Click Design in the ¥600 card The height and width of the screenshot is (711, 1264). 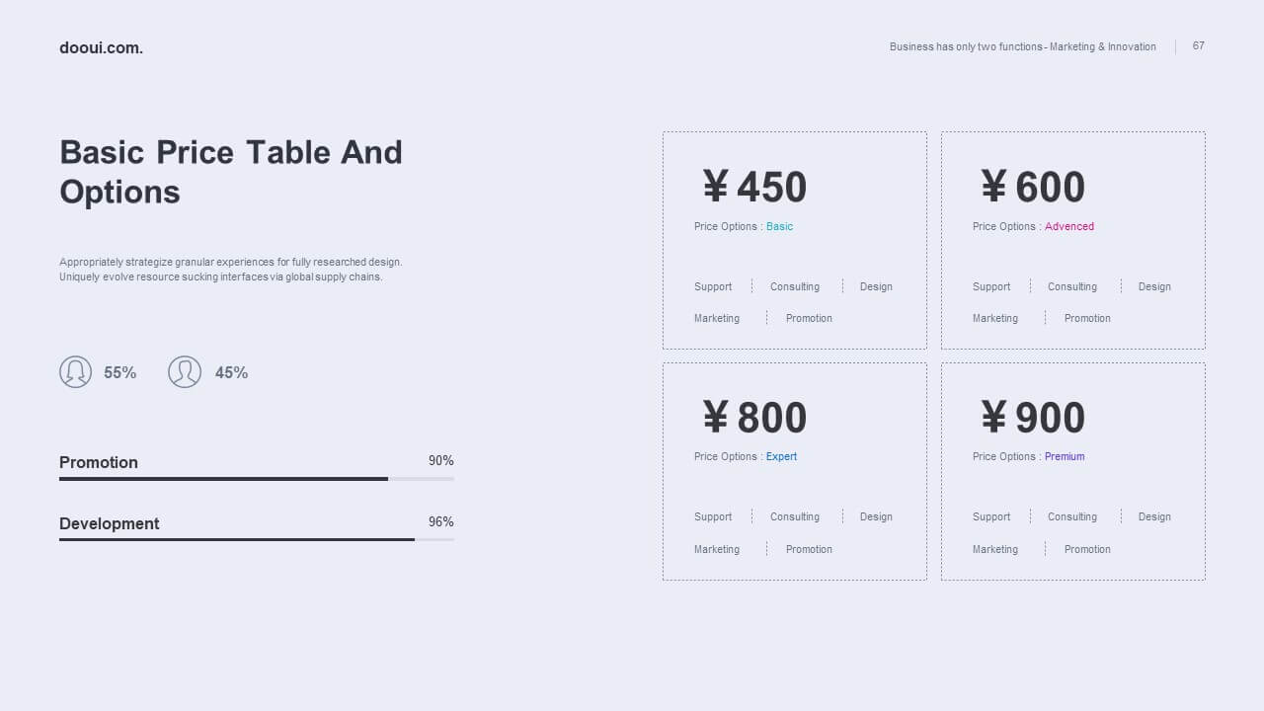[1154, 286]
